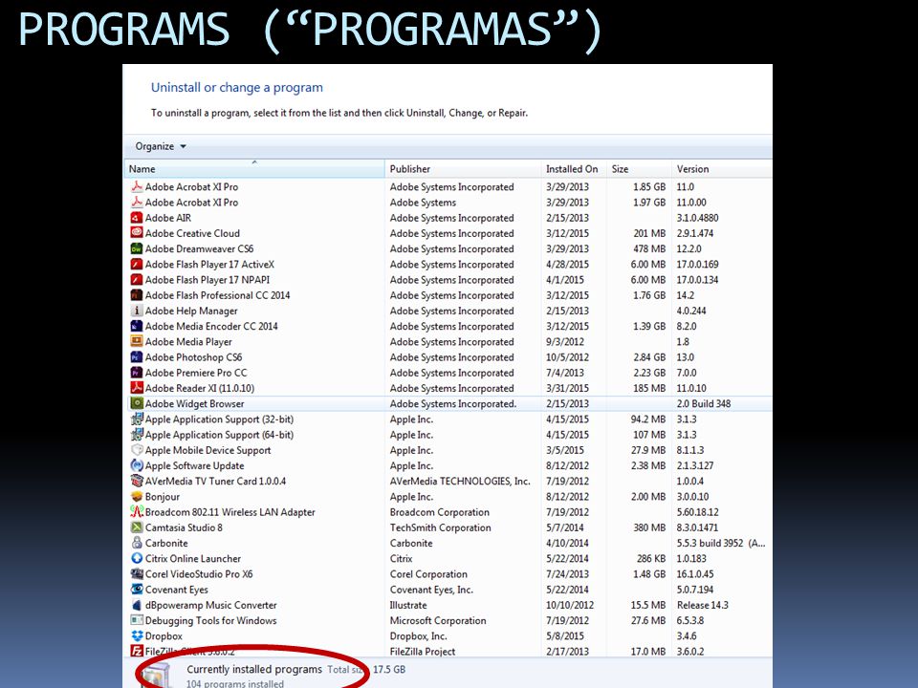Click the Adobe Creative Cloud icon
918x688 pixels.
pos(137,233)
